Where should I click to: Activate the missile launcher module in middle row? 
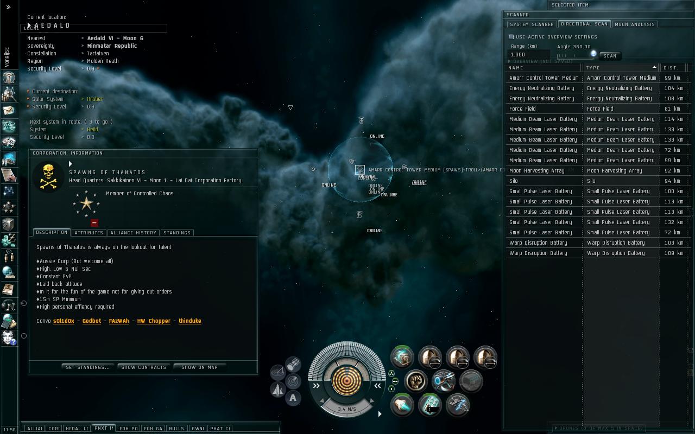444,381
